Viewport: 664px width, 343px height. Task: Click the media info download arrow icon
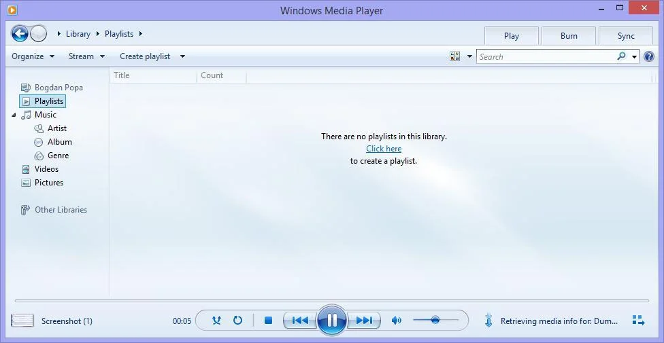pyautogui.click(x=488, y=320)
